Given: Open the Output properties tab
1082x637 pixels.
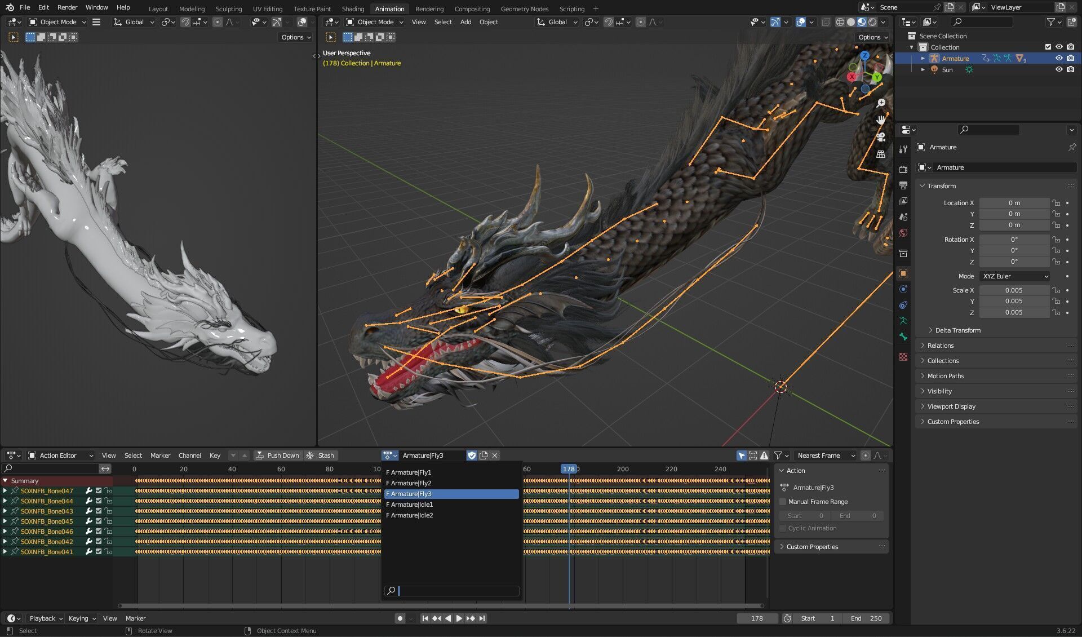Looking at the screenshot, I should tap(903, 185).
